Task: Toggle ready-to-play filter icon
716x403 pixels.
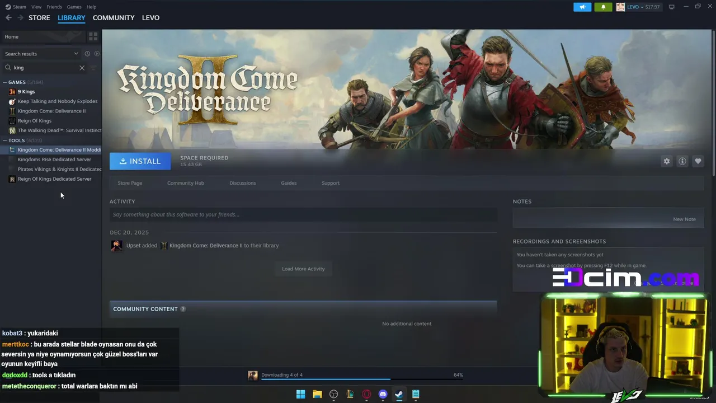Action: click(97, 54)
